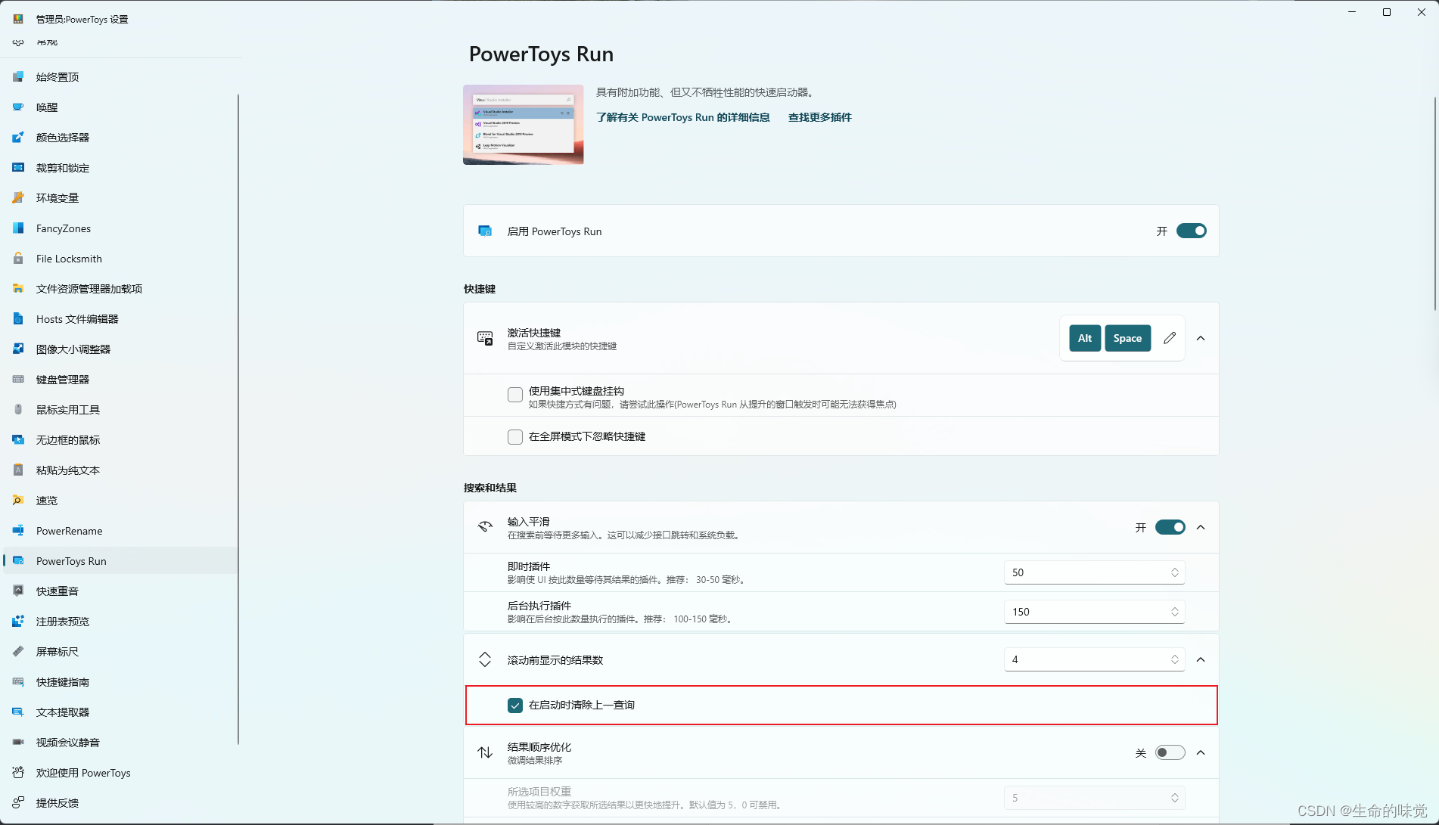The image size is (1439, 825).
Task: Click the Environment Variables (环境变量) icon
Action: (18, 198)
